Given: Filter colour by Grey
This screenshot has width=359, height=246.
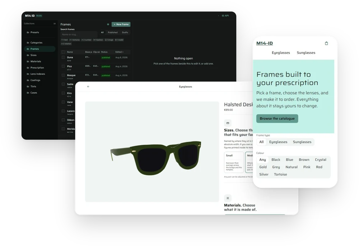Looking at the screenshot, I should pyautogui.click(x=276, y=167).
